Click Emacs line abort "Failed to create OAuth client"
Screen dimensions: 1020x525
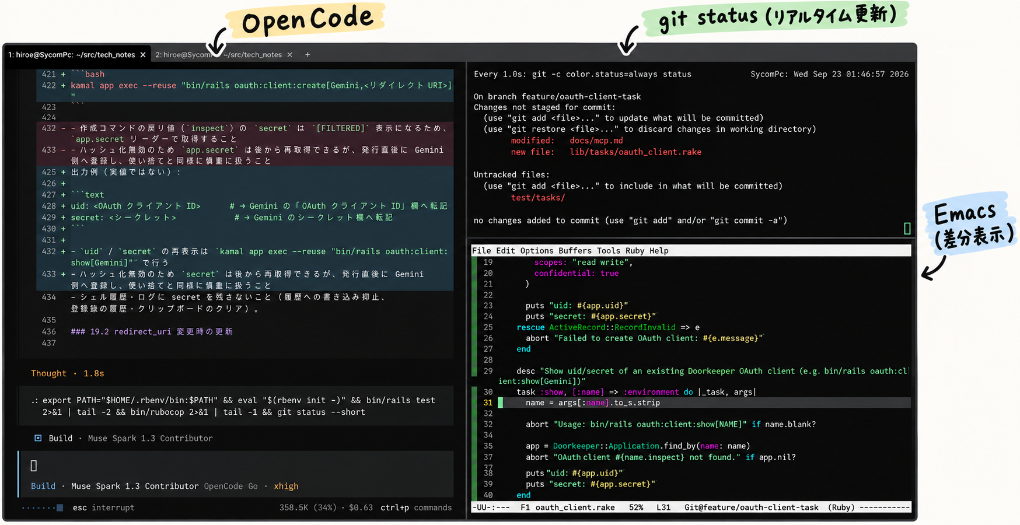coord(644,338)
